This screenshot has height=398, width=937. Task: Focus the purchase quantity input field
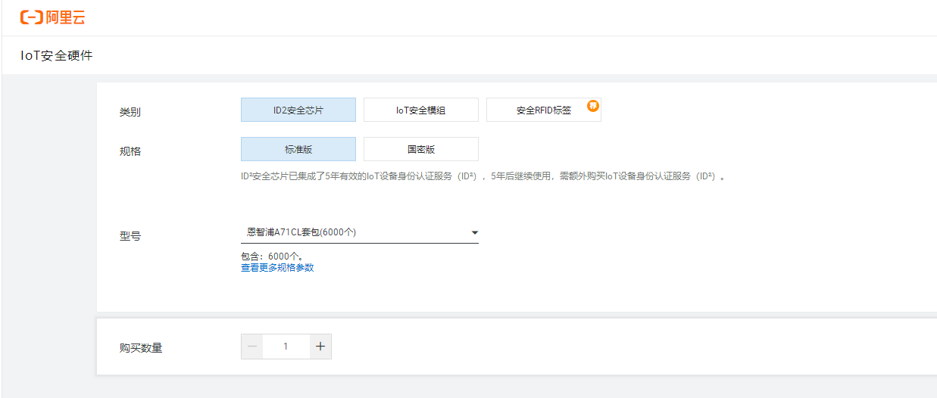tap(286, 347)
